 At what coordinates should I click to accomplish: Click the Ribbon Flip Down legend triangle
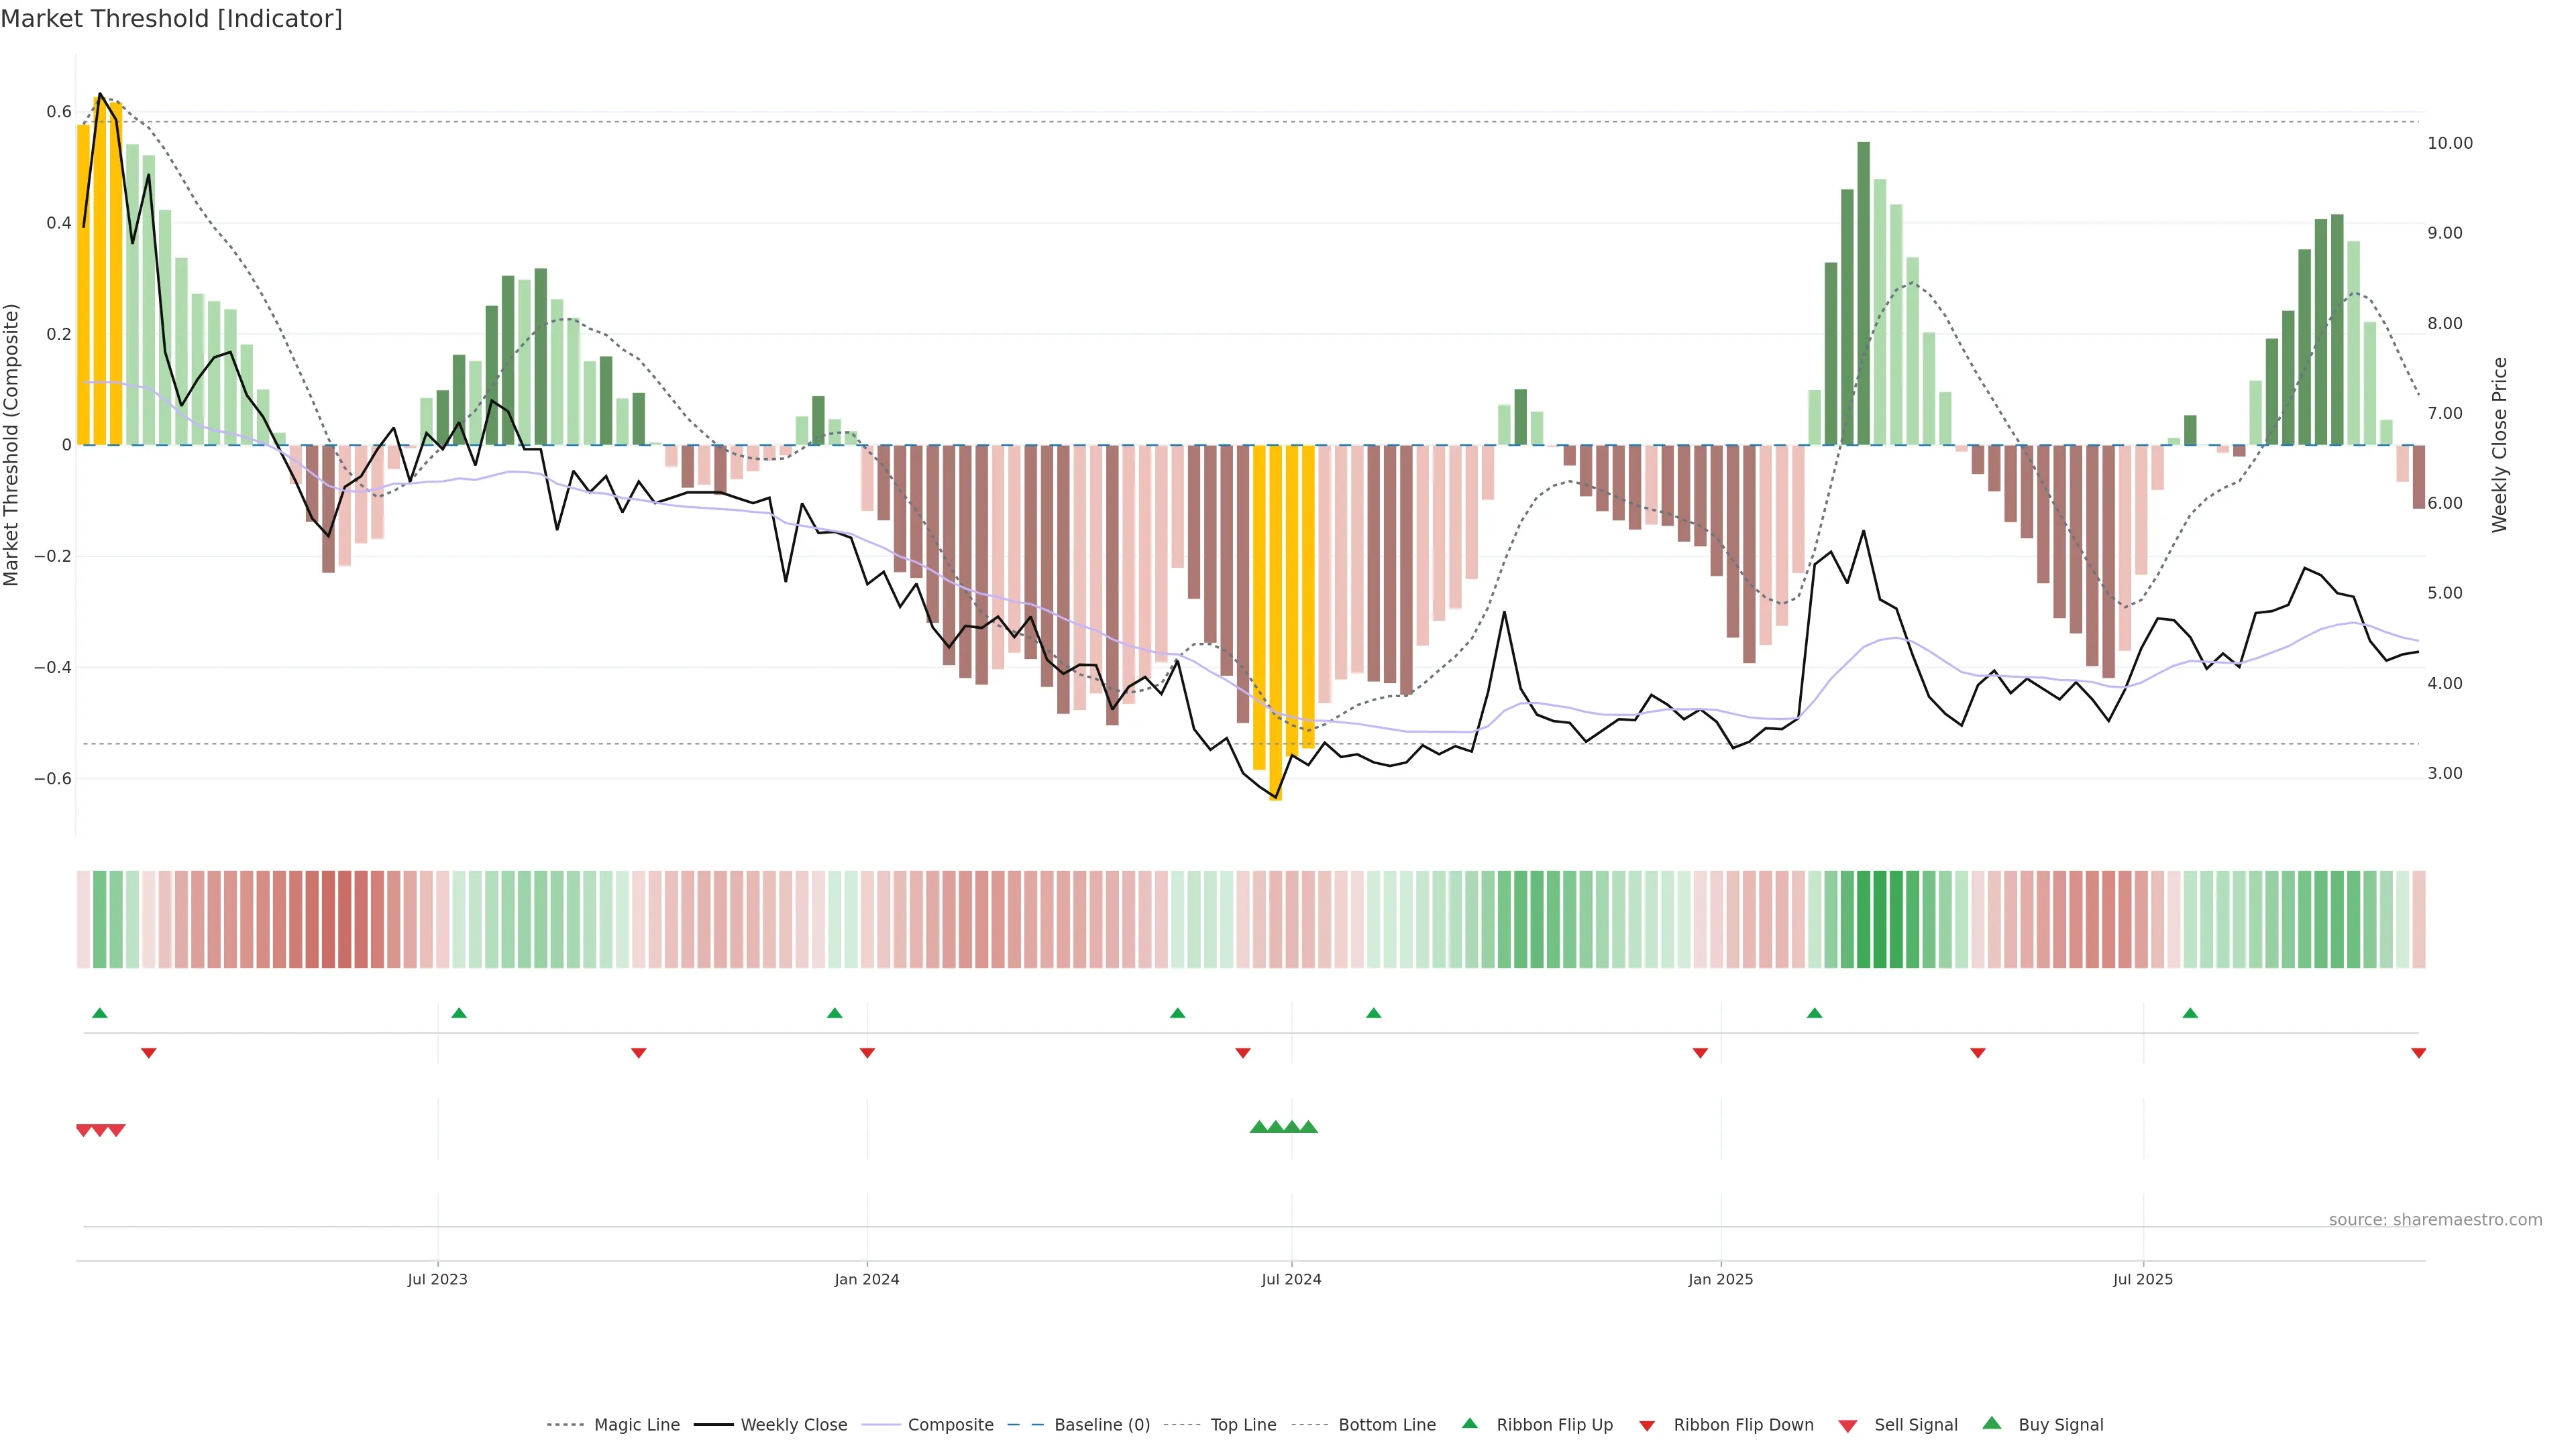[x=1646, y=1425]
